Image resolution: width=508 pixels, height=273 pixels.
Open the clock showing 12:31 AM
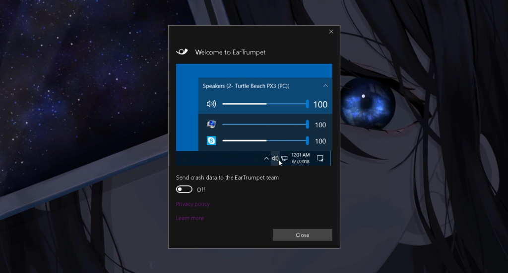coord(300,155)
